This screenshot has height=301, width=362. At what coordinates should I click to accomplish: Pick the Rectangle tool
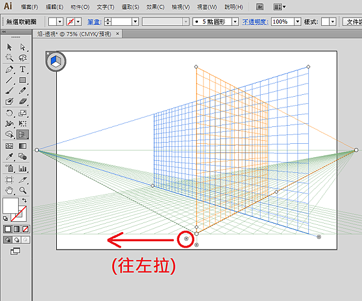tap(23, 80)
